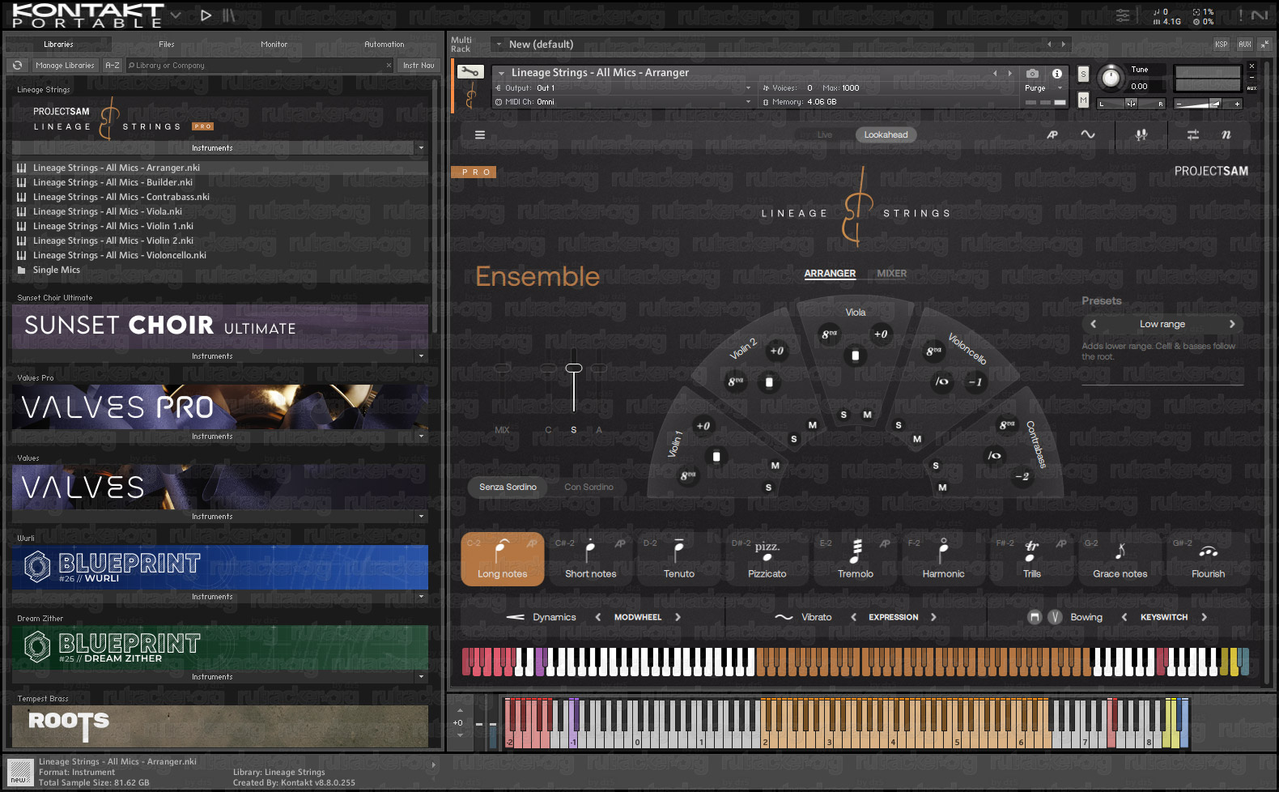Open the MIDI Ch Omni dropdown
This screenshot has width=1279, height=792.
click(623, 102)
